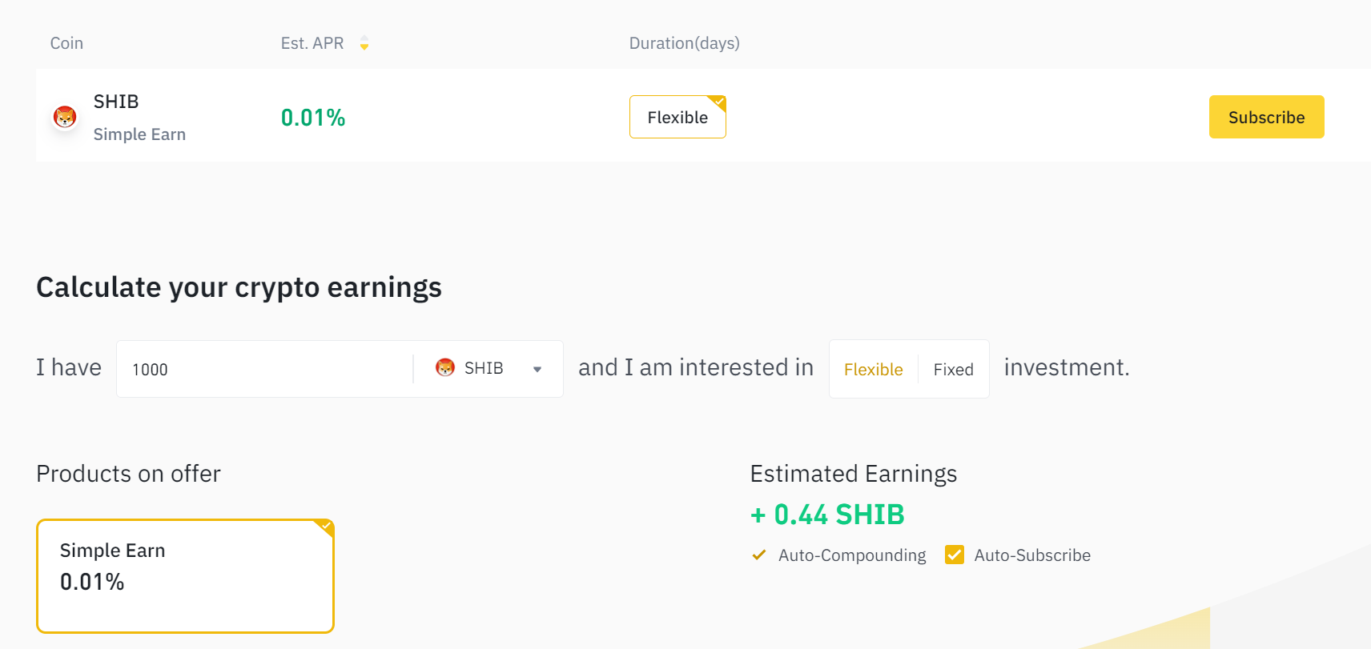Click the Est. APR sorting arrows
Screen dimensions: 1371x649
point(364,43)
